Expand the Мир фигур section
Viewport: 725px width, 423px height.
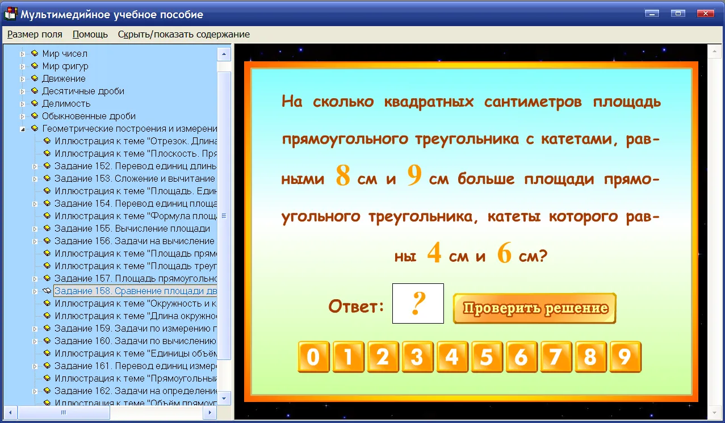[23, 66]
